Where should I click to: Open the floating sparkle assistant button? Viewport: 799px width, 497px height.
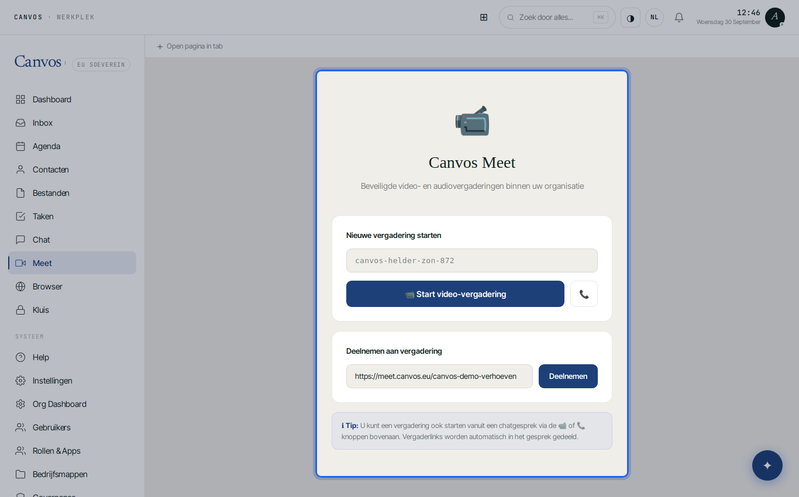767,465
